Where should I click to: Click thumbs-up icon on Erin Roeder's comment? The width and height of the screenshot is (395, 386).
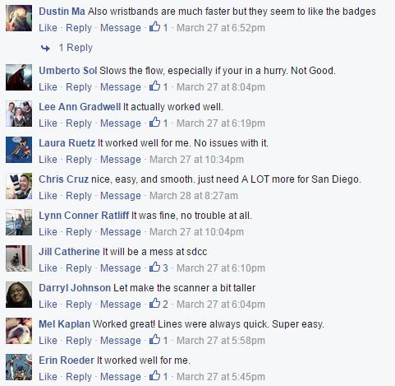click(x=154, y=376)
